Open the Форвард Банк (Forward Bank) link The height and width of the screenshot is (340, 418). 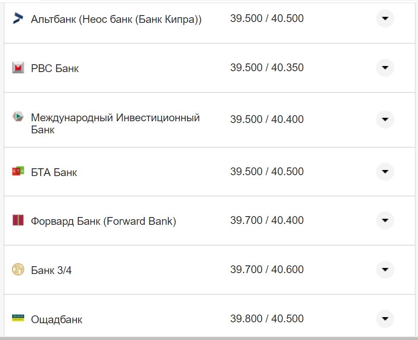coord(103,221)
